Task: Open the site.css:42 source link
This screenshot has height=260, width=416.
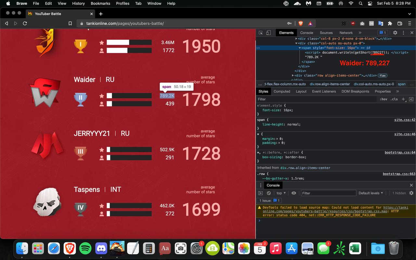Action: coord(405,120)
